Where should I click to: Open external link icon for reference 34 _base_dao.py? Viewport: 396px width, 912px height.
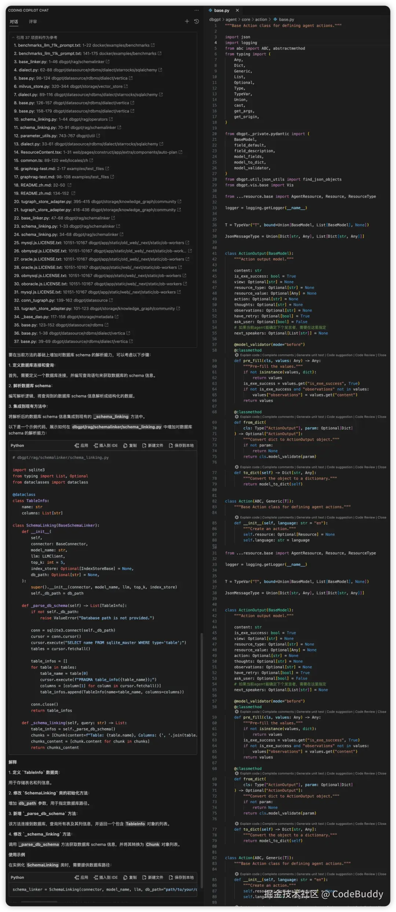pos(117,317)
